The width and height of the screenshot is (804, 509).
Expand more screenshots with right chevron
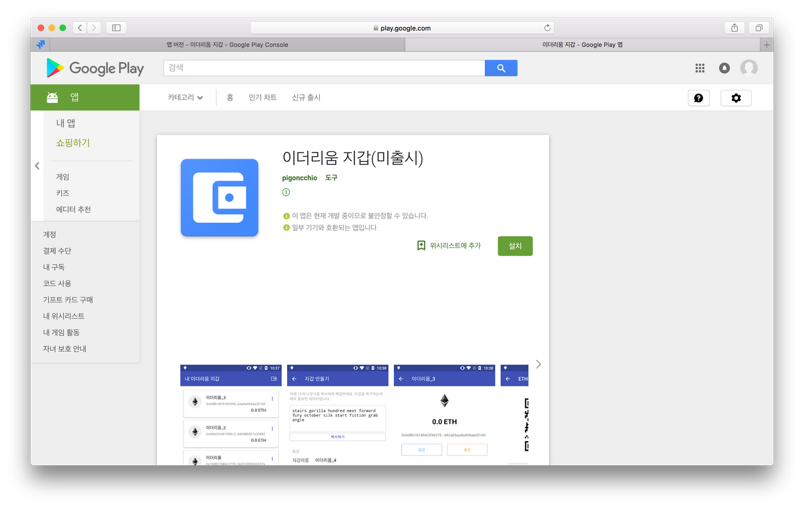(538, 364)
